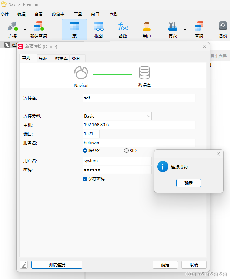Viewport: 230px width, 279px height.
Task: Open the 连接类型 Basic dropdown
Action: [117, 116]
